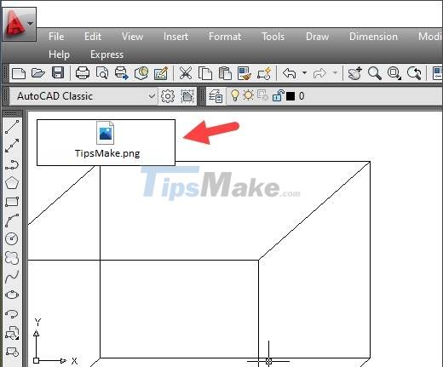Open Plot Preview icon

pyautogui.click(x=102, y=73)
